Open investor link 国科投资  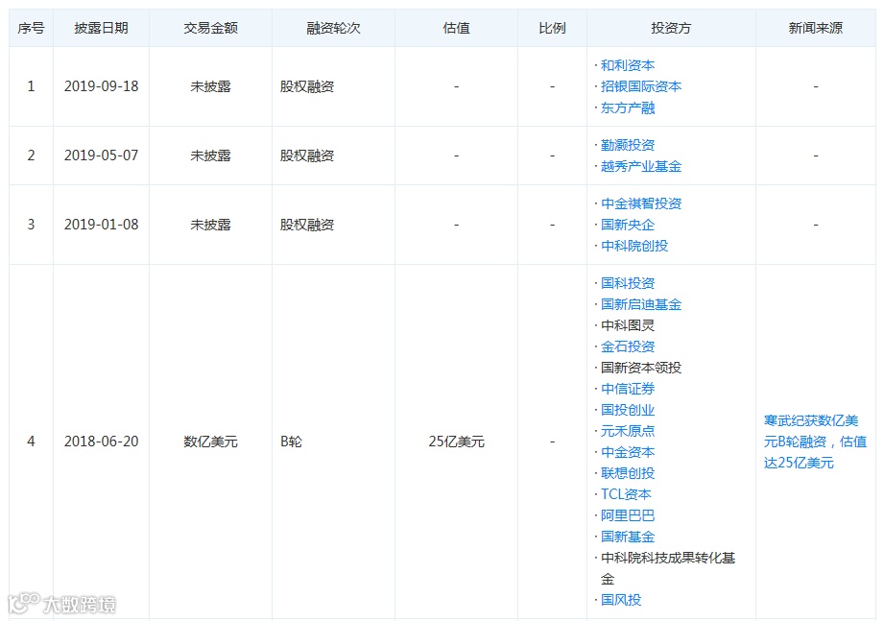pos(628,283)
